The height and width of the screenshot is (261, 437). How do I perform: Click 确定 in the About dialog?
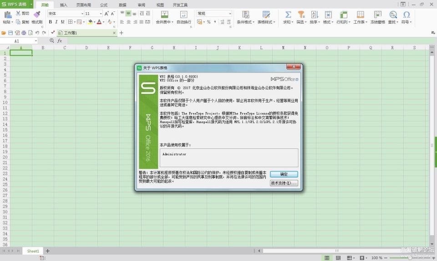[284, 174]
